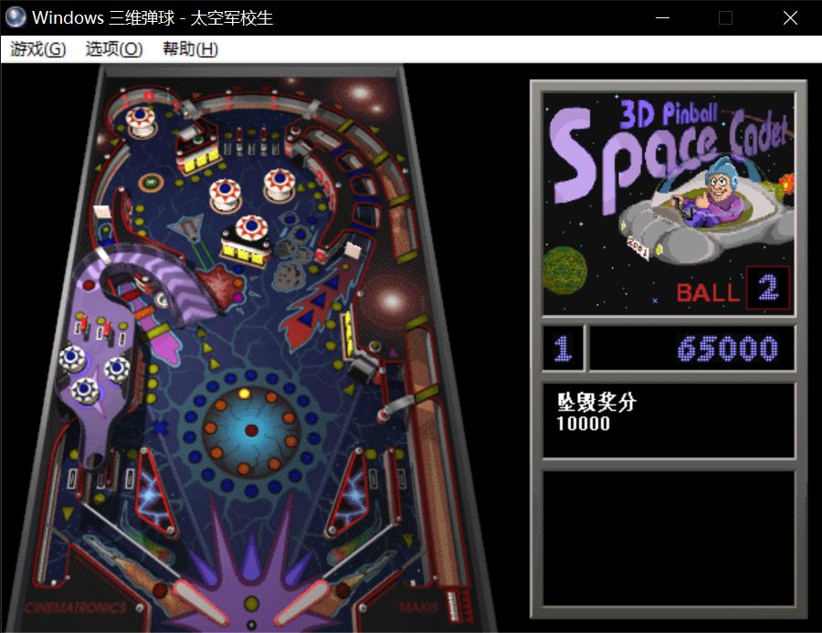Click the maximize button in title bar

point(725,18)
